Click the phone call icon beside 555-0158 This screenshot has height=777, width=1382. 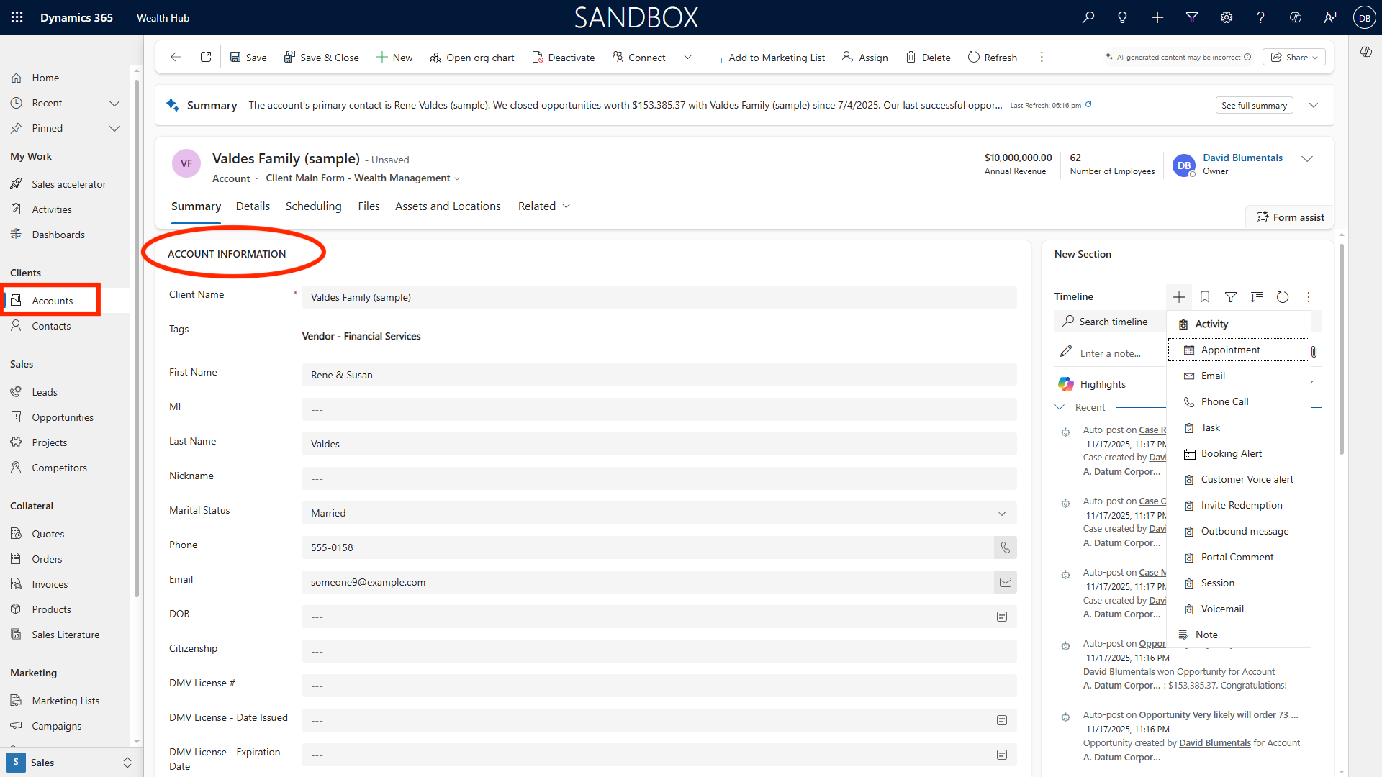pos(1006,547)
